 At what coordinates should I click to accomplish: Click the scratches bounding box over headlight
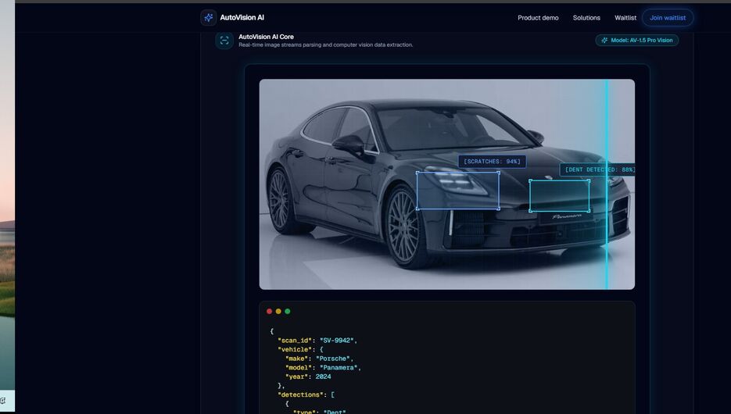(x=458, y=191)
